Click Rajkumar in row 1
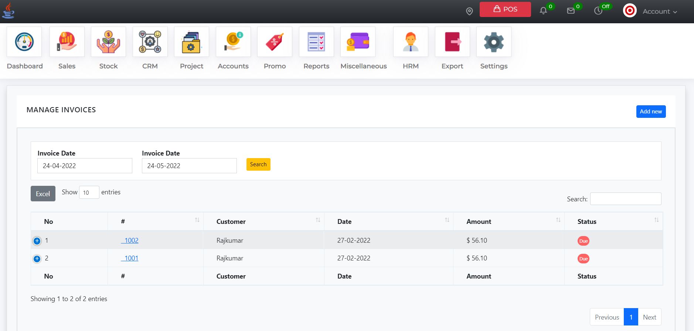Image resolution: width=694 pixels, height=331 pixels. (230, 240)
